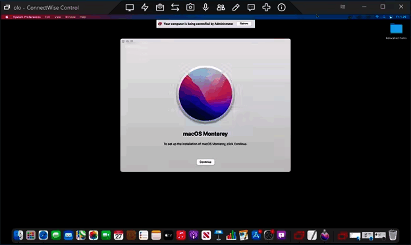The height and width of the screenshot is (245, 411).
Task: Open the Help menu in the Mac menu bar
Action: pyautogui.click(x=82, y=17)
